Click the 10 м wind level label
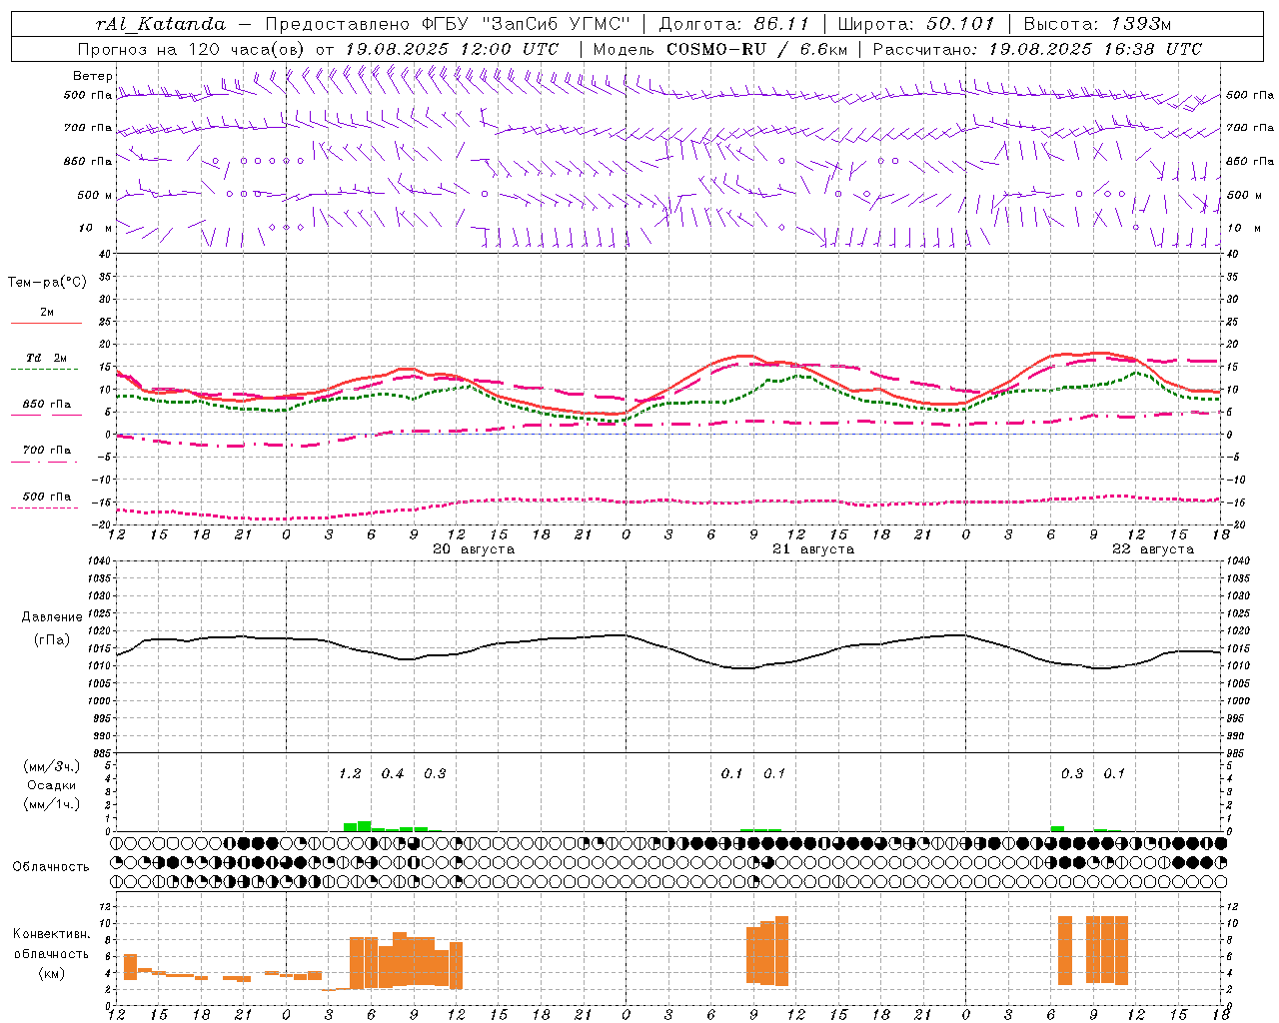This screenshot has height=1023, width=1279. click(x=96, y=228)
